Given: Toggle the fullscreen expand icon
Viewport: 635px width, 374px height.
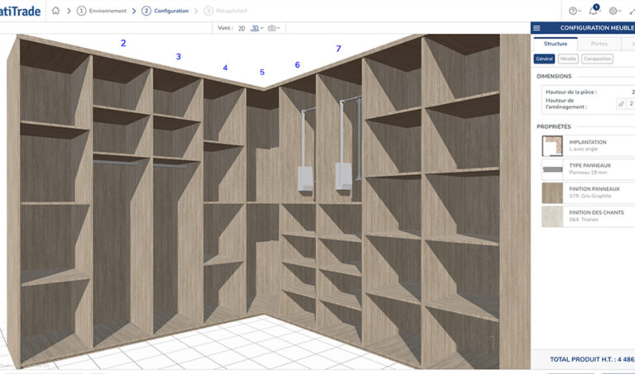Looking at the screenshot, I should pyautogui.click(x=632, y=11).
